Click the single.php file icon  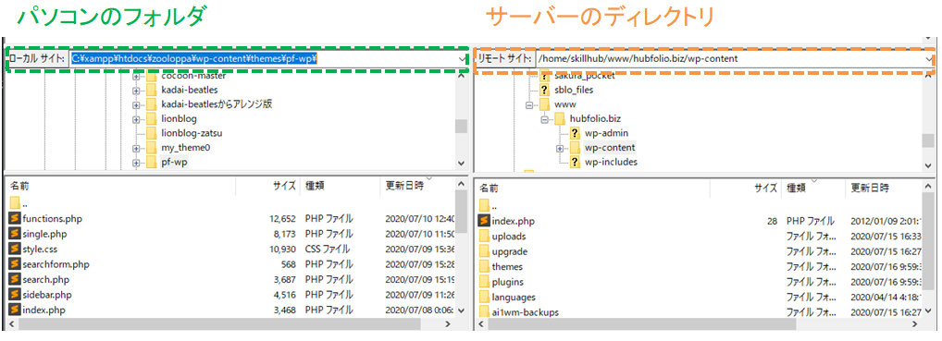(x=15, y=234)
